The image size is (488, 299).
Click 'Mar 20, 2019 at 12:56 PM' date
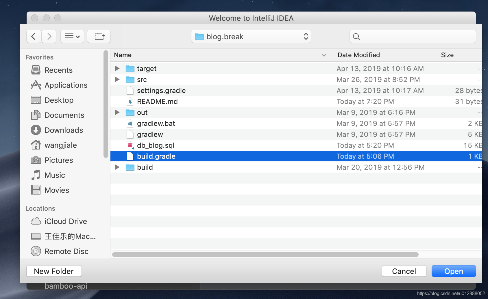[x=380, y=167]
